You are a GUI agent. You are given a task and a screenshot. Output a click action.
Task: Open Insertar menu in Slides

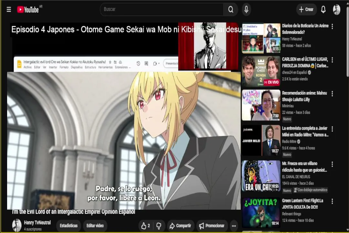[53, 67]
